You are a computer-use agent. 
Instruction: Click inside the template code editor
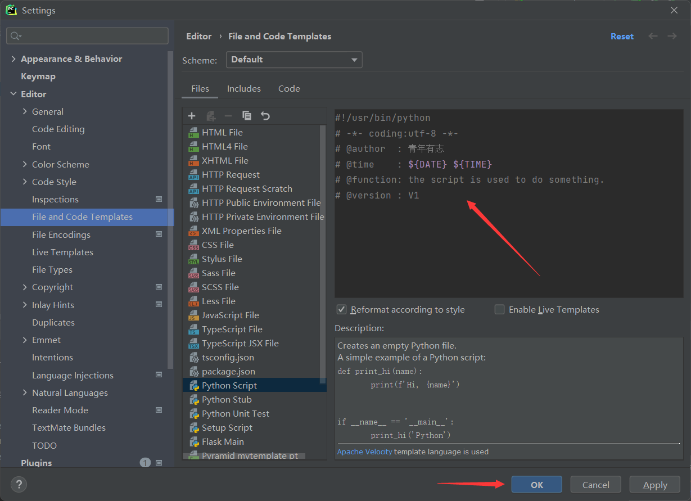coord(509,203)
